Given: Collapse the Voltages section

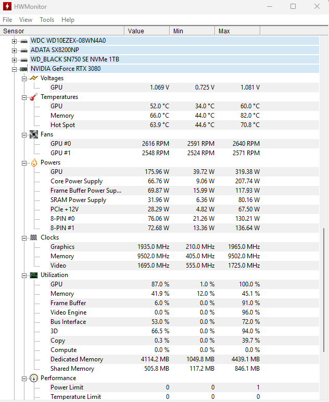Looking at the screenshot, I should coord(24,79).
